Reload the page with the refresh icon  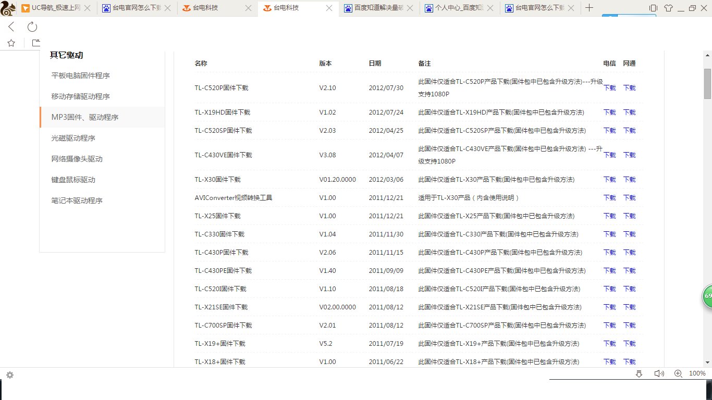(32, 27)
